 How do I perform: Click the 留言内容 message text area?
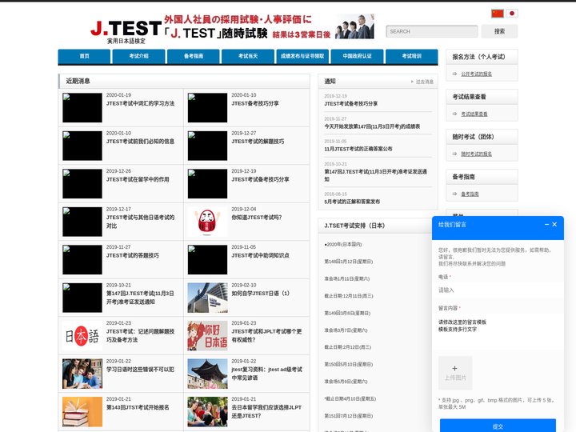click(498, 333)
